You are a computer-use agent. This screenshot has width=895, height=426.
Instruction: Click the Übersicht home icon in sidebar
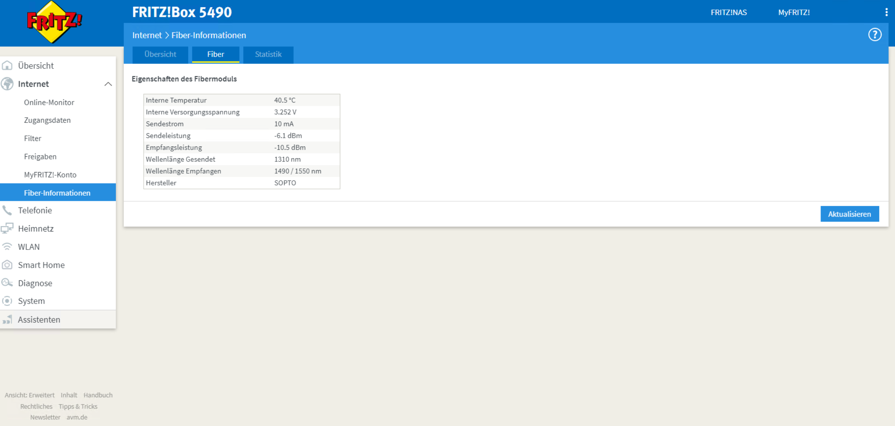coord(7,66)
